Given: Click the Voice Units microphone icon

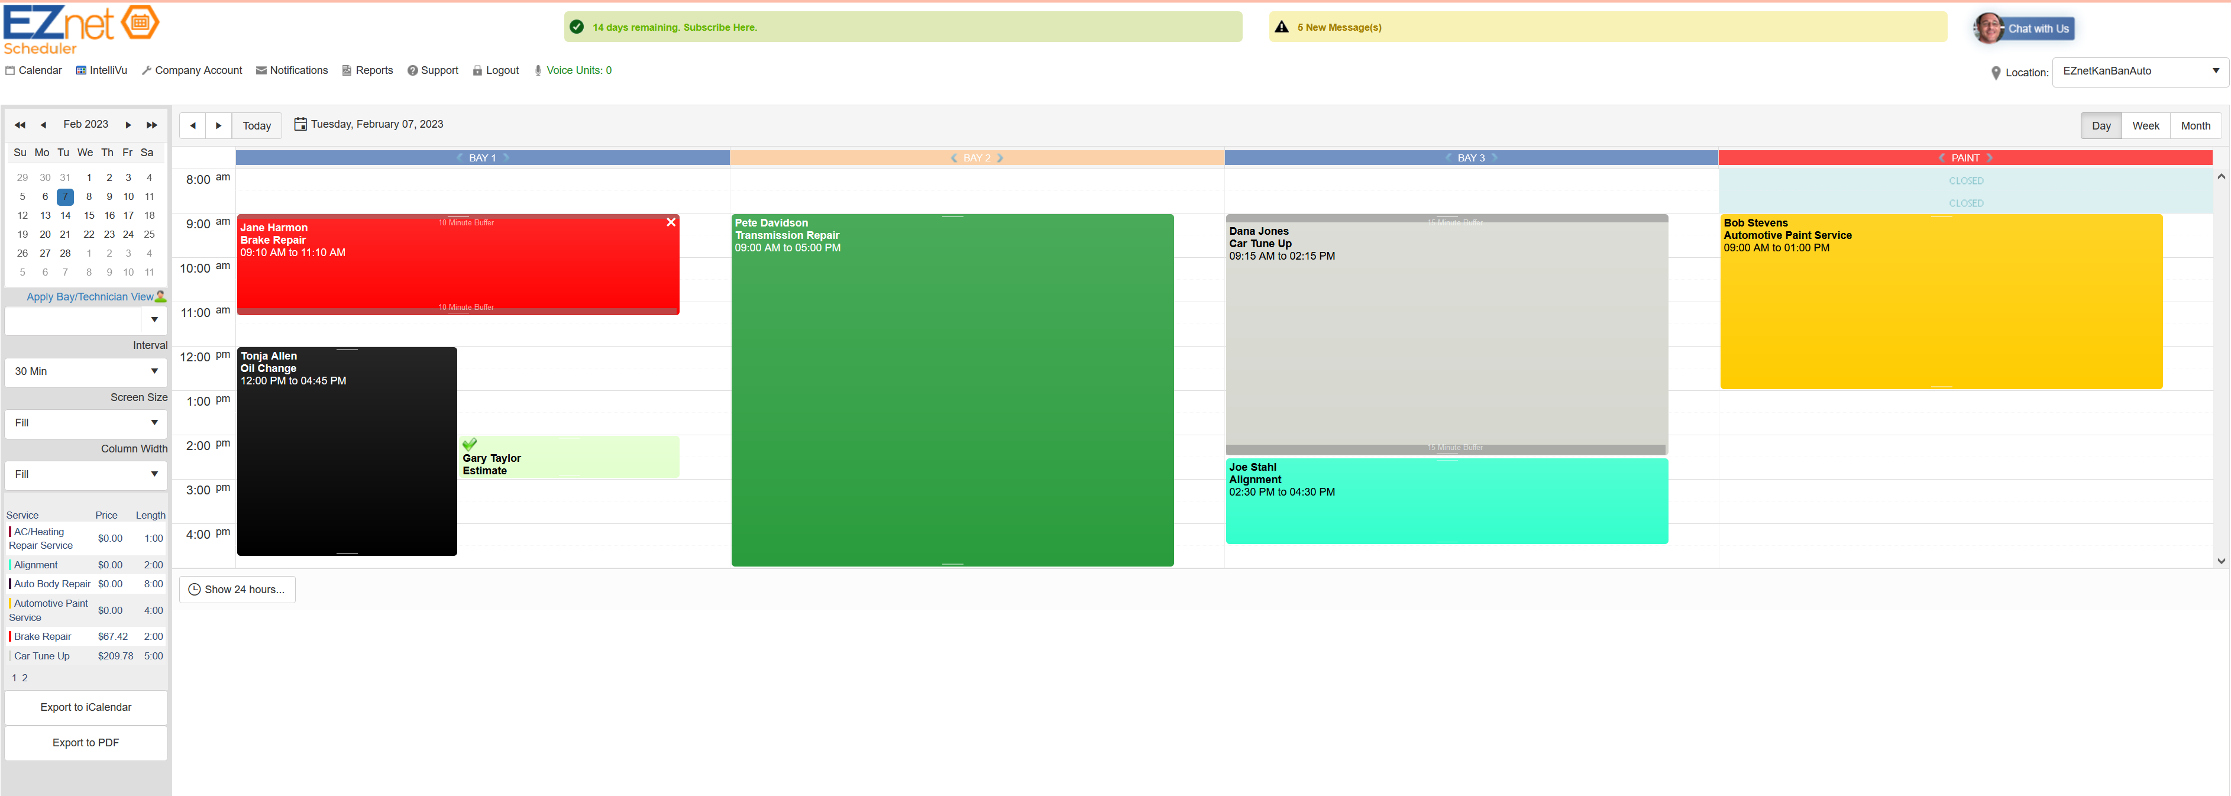Looking at the screenshot, I should click(538, 70).
